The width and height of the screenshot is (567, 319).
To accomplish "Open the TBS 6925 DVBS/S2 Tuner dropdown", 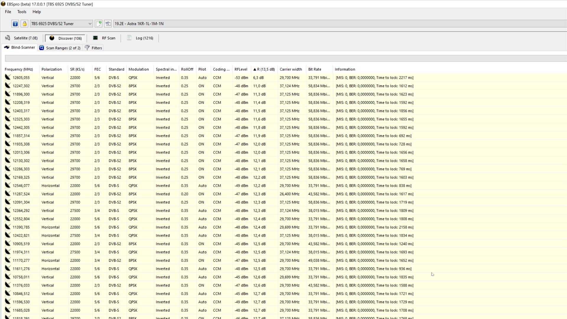I will click(x=90, y=24).
